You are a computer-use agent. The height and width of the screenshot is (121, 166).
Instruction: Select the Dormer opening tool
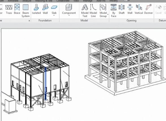click(x=148, y=9)
